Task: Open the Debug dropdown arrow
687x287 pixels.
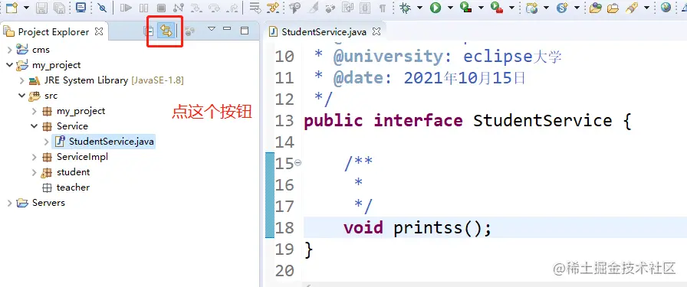Action: point(419,8)
